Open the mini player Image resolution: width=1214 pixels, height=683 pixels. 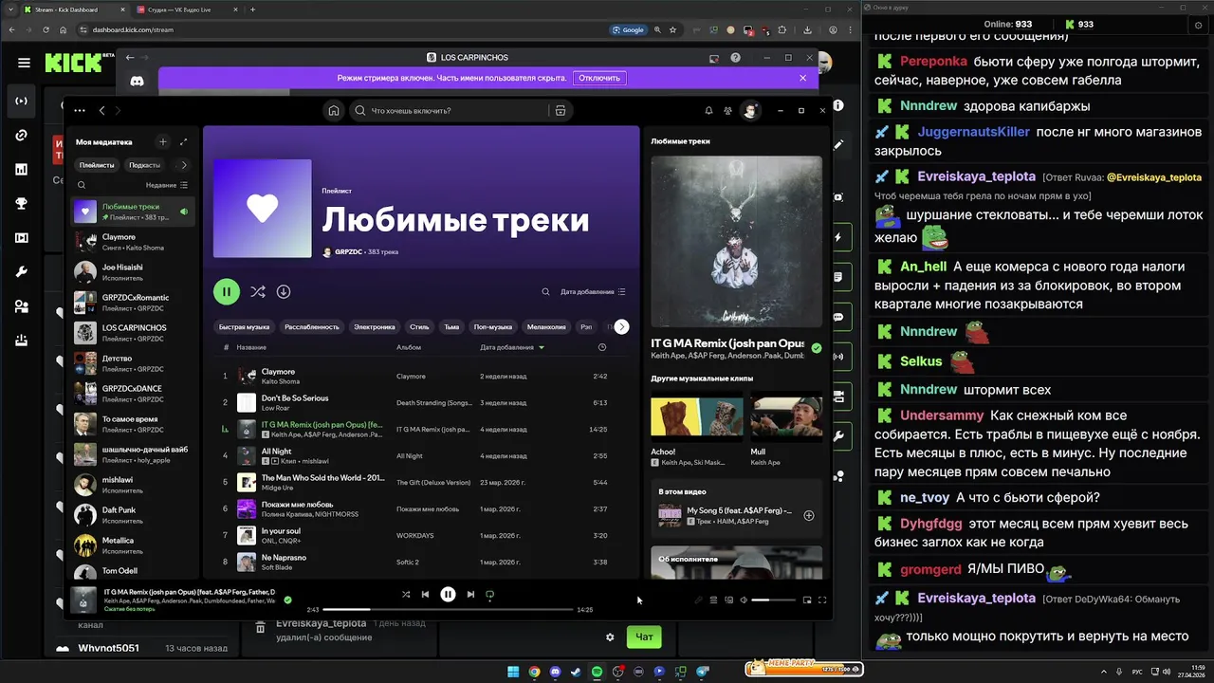[x=807, y=600]
